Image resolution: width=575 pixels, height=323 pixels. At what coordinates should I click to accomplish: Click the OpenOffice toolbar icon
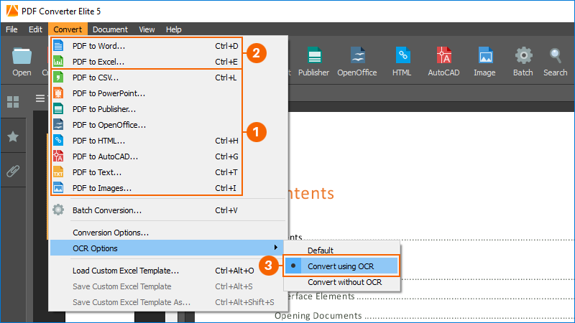click(357, 56)
